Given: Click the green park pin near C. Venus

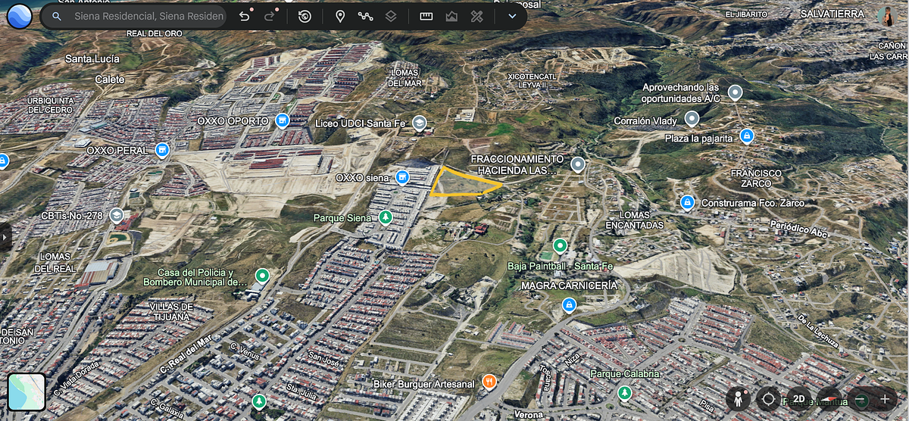Looking at the screenshot, I should 259,400.
